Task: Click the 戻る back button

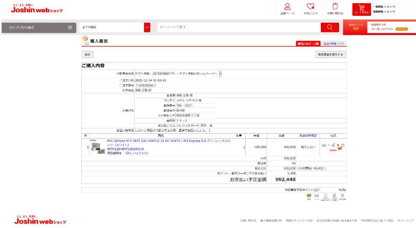Action: click(87, 54)
